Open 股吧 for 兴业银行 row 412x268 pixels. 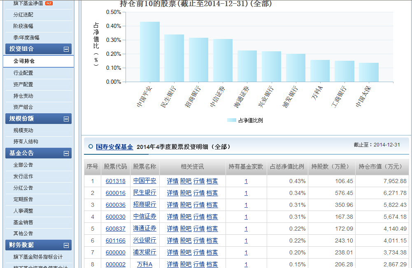[186, 241]
